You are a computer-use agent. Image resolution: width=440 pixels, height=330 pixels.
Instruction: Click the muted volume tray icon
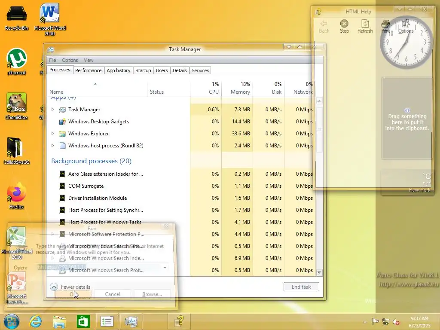[396, 322]
